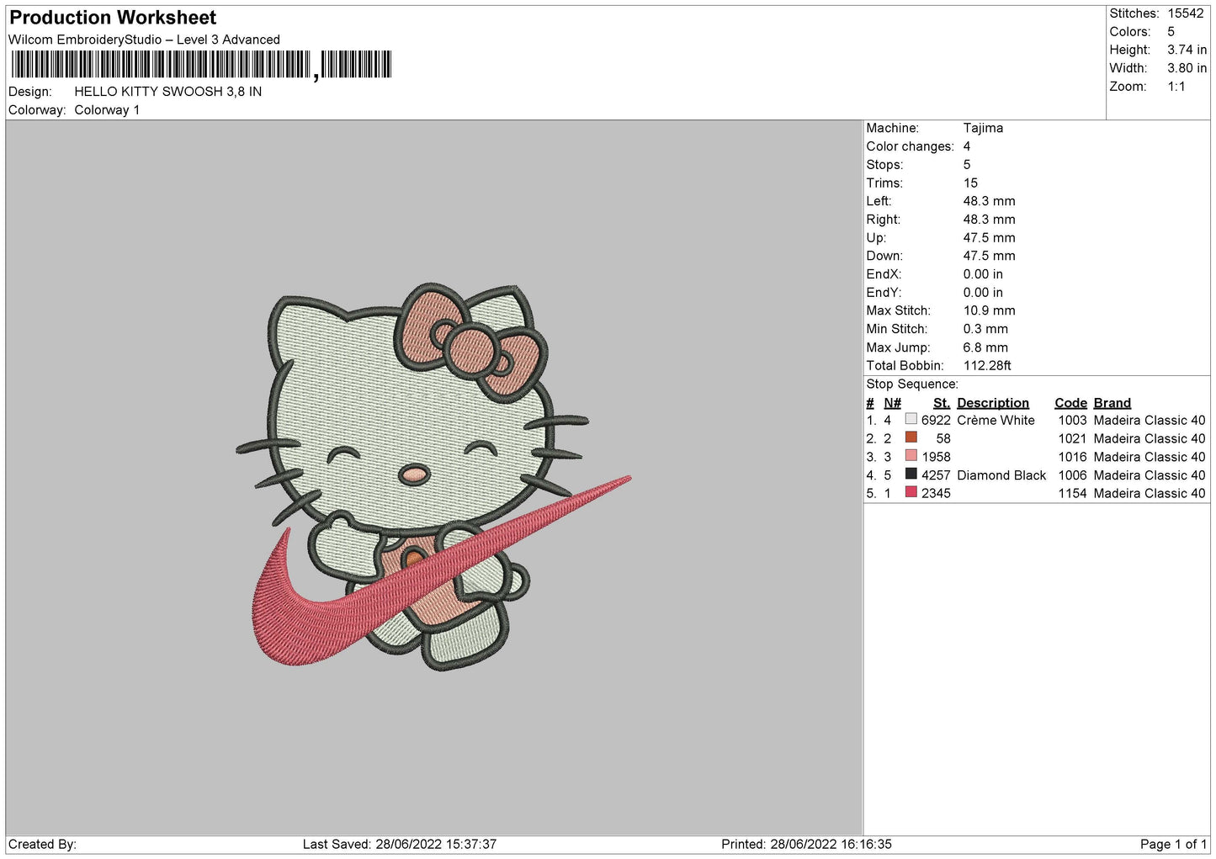The height and width of the screenshot is (859, 1216).
Task: Click the 'Last Saved: 28/06/2022 15:37:37' footer text
Action: click(x=400, y=844)
